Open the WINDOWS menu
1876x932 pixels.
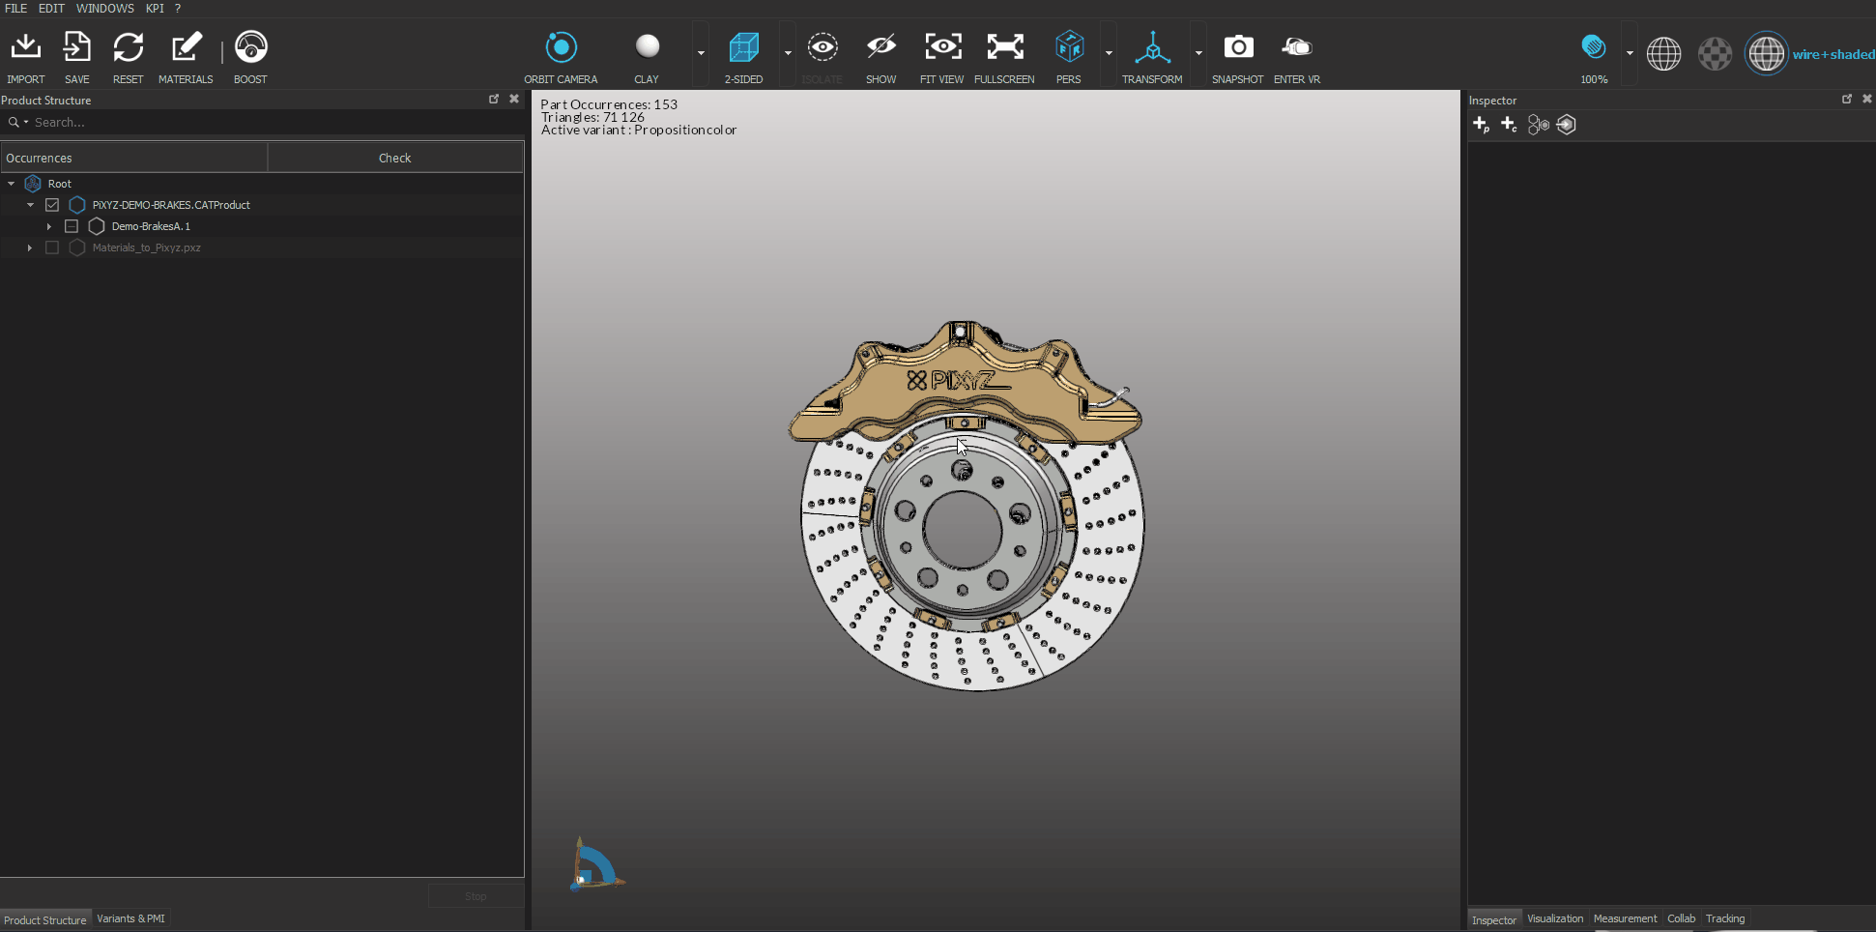tap(105, 9)
